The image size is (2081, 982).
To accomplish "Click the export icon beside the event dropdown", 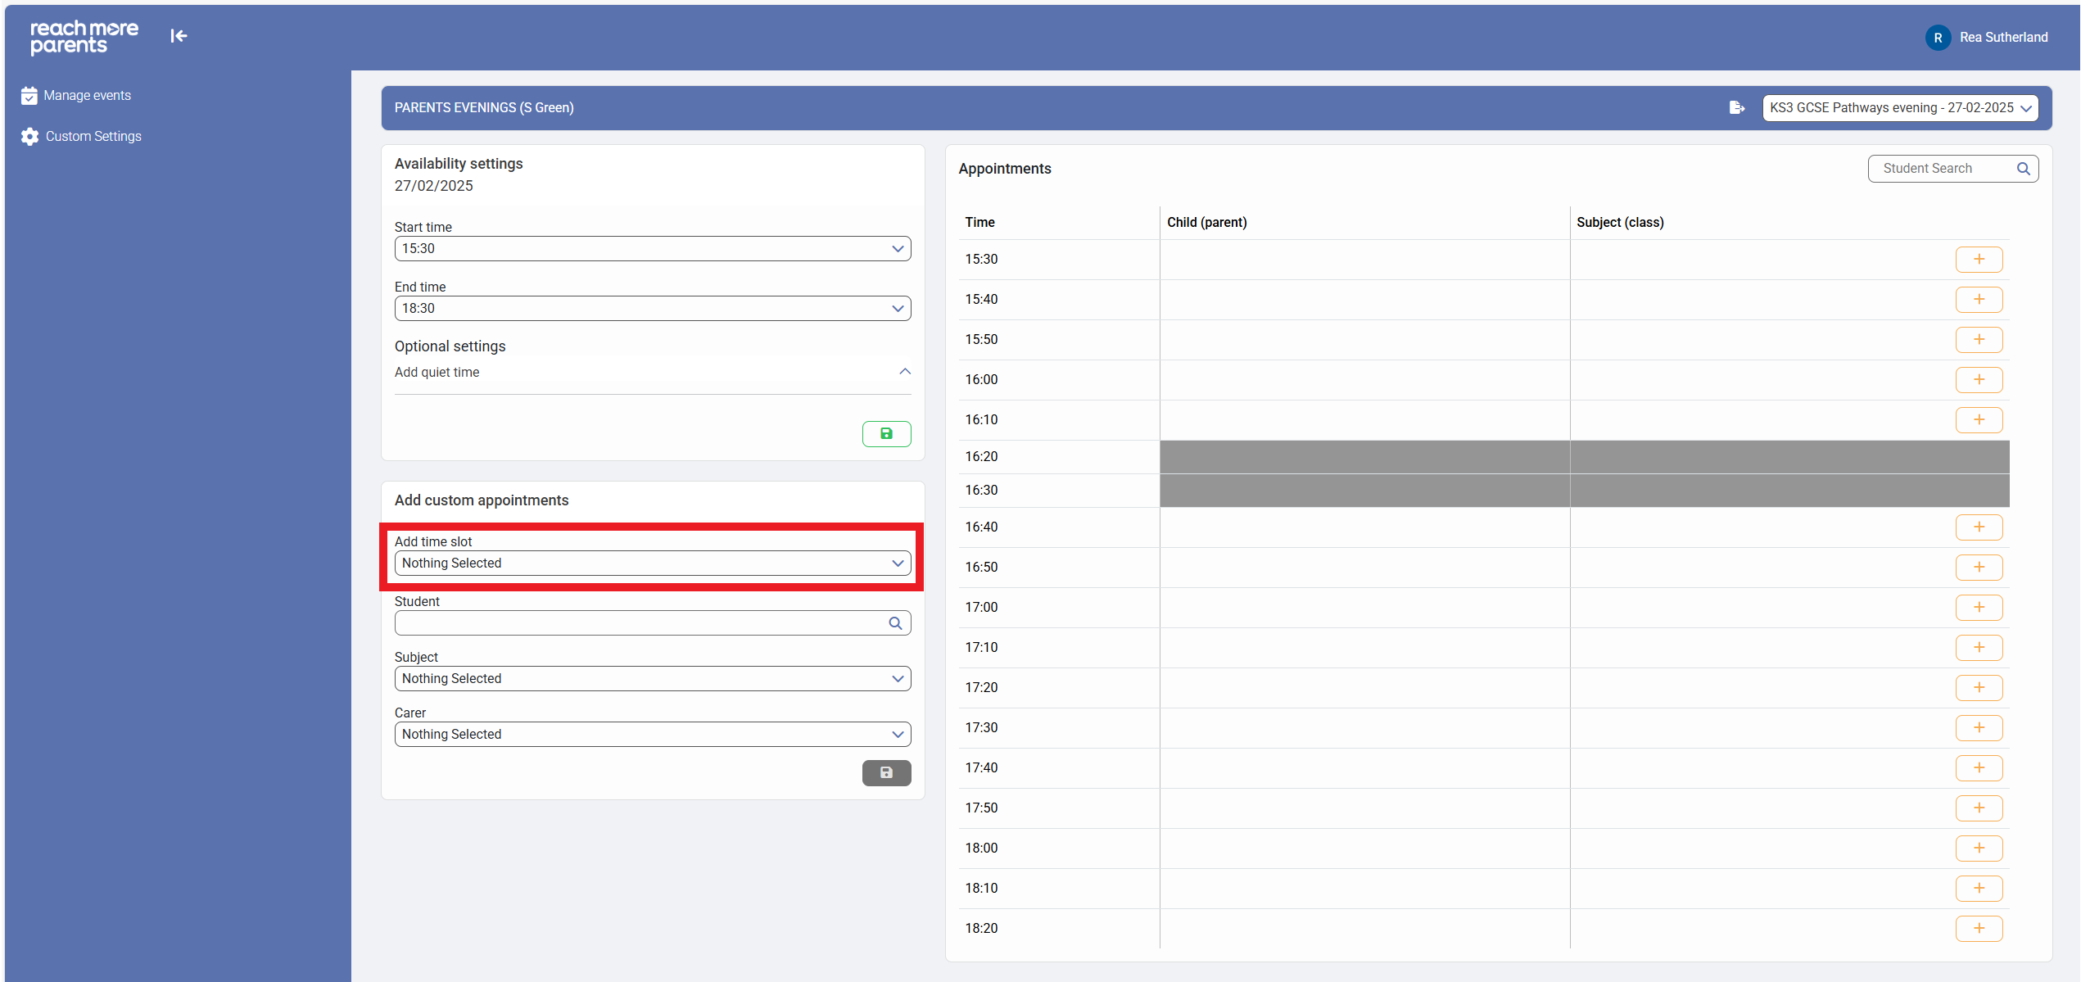I will point(1736,107).
